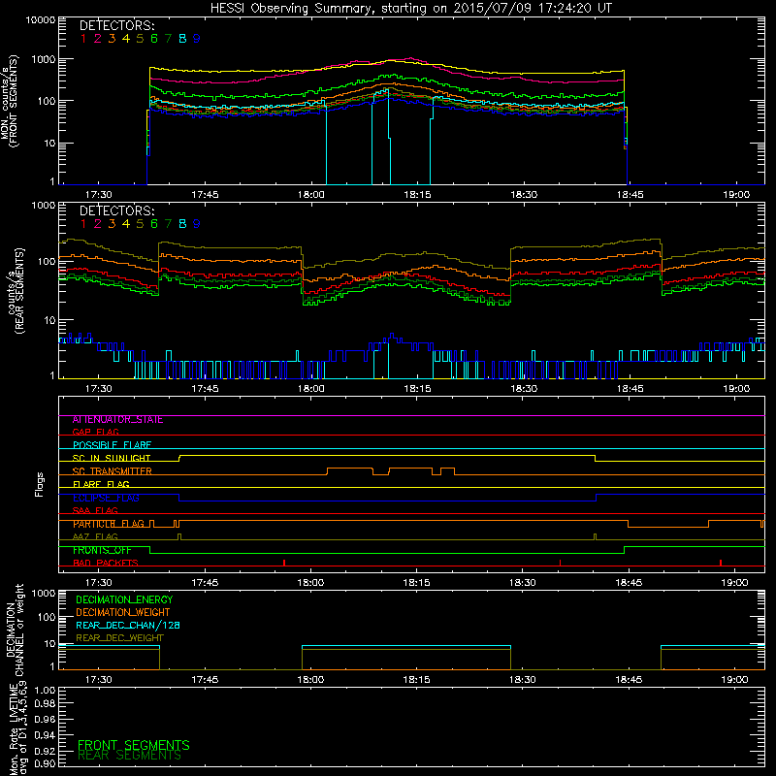Select olive detector 5 in front segments legend

coord(140,39)
